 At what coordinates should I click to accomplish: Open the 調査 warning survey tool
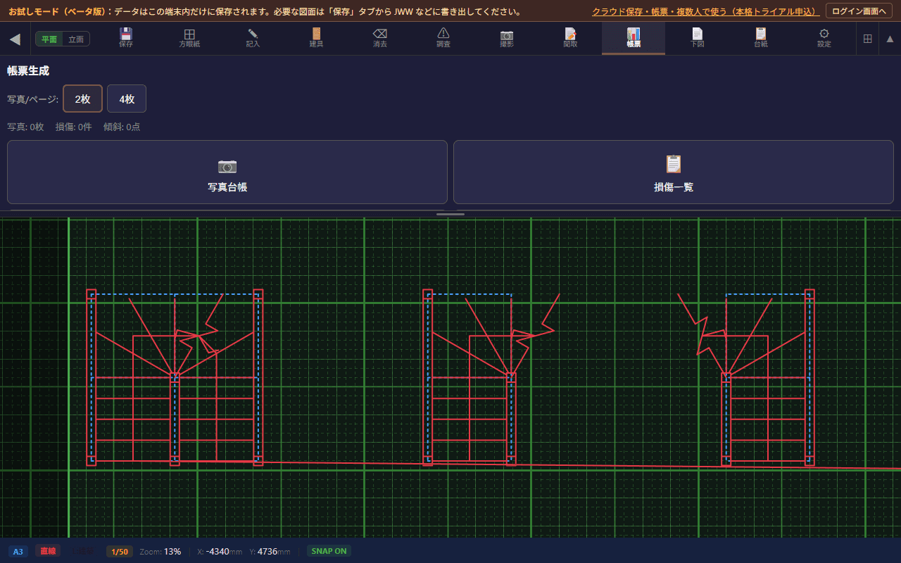(443, 38)
